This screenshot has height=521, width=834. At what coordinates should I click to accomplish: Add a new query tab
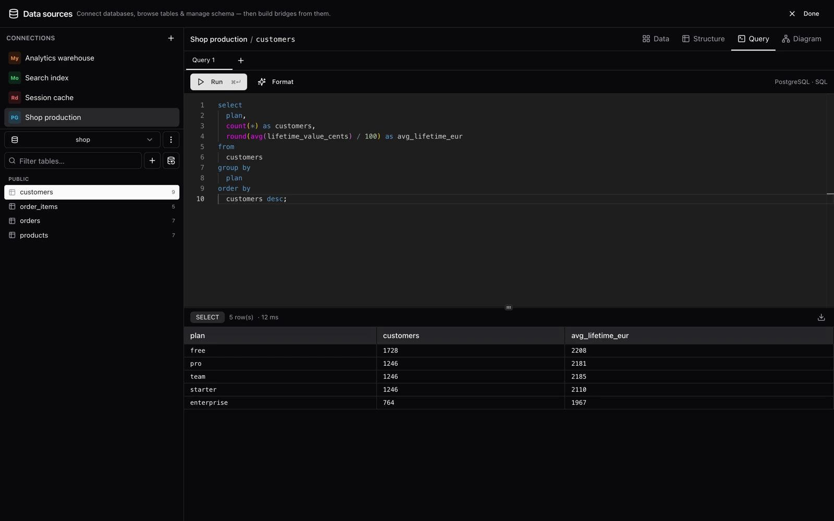(241, 60)
